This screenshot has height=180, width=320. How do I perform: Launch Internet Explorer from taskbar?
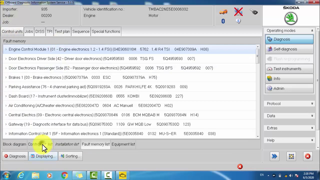[x=21, y=175]
